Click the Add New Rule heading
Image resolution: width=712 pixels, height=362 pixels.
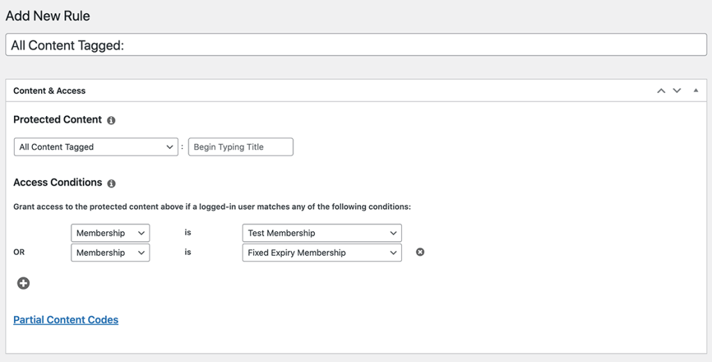pyautogui.click(x=48, y=16)
